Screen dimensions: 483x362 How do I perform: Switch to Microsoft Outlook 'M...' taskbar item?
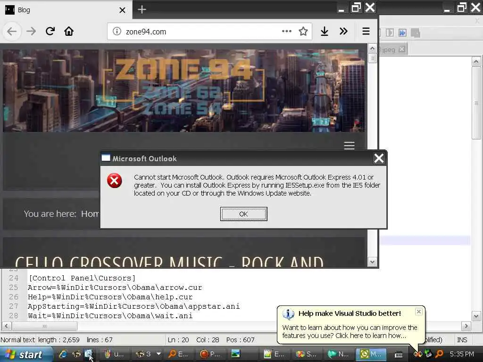pos(371,354)
